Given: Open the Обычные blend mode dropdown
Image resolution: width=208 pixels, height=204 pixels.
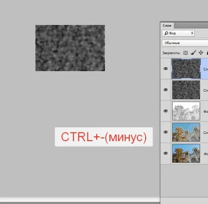Looking at the screenshot, I should (185, 43).
